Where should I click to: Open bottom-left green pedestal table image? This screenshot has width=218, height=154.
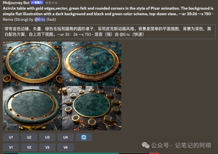[32, 108]
